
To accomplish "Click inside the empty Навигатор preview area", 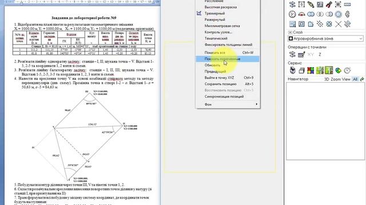I will click(x=325, y=121).
